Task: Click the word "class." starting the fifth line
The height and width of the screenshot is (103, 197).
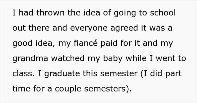Action: pyautogui.click(x=23, y=73)
